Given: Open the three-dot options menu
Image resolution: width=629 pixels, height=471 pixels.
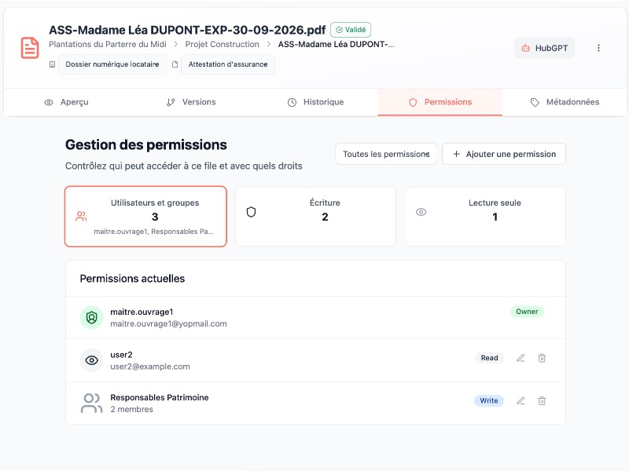Looking at the screenshot, I should coord(599,48).
